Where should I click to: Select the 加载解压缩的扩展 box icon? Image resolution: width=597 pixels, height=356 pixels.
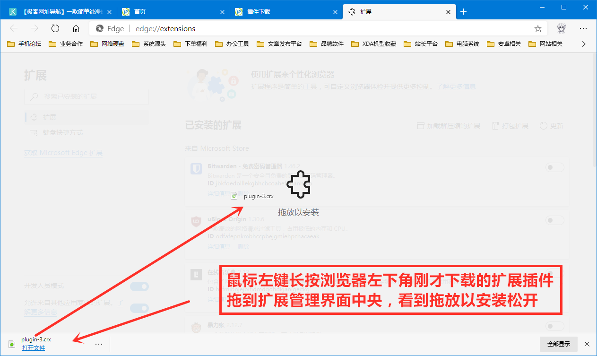click(x=421, y=125)
